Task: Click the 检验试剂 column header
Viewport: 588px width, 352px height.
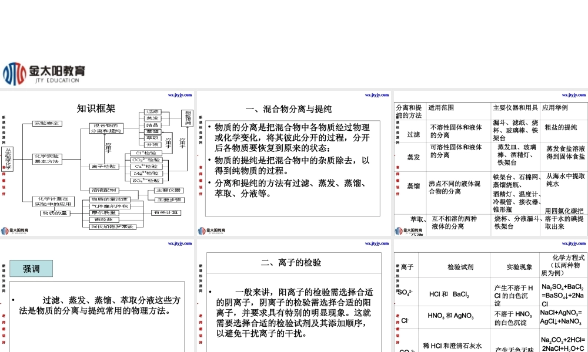Action: 460,267
